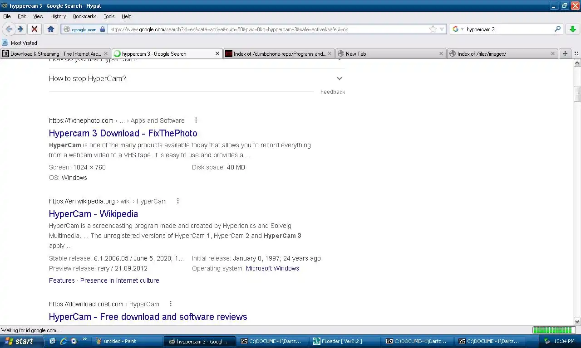Click the Most Visited bookmarks folder
Screen dimensions: 581x348
click(20, 43)
